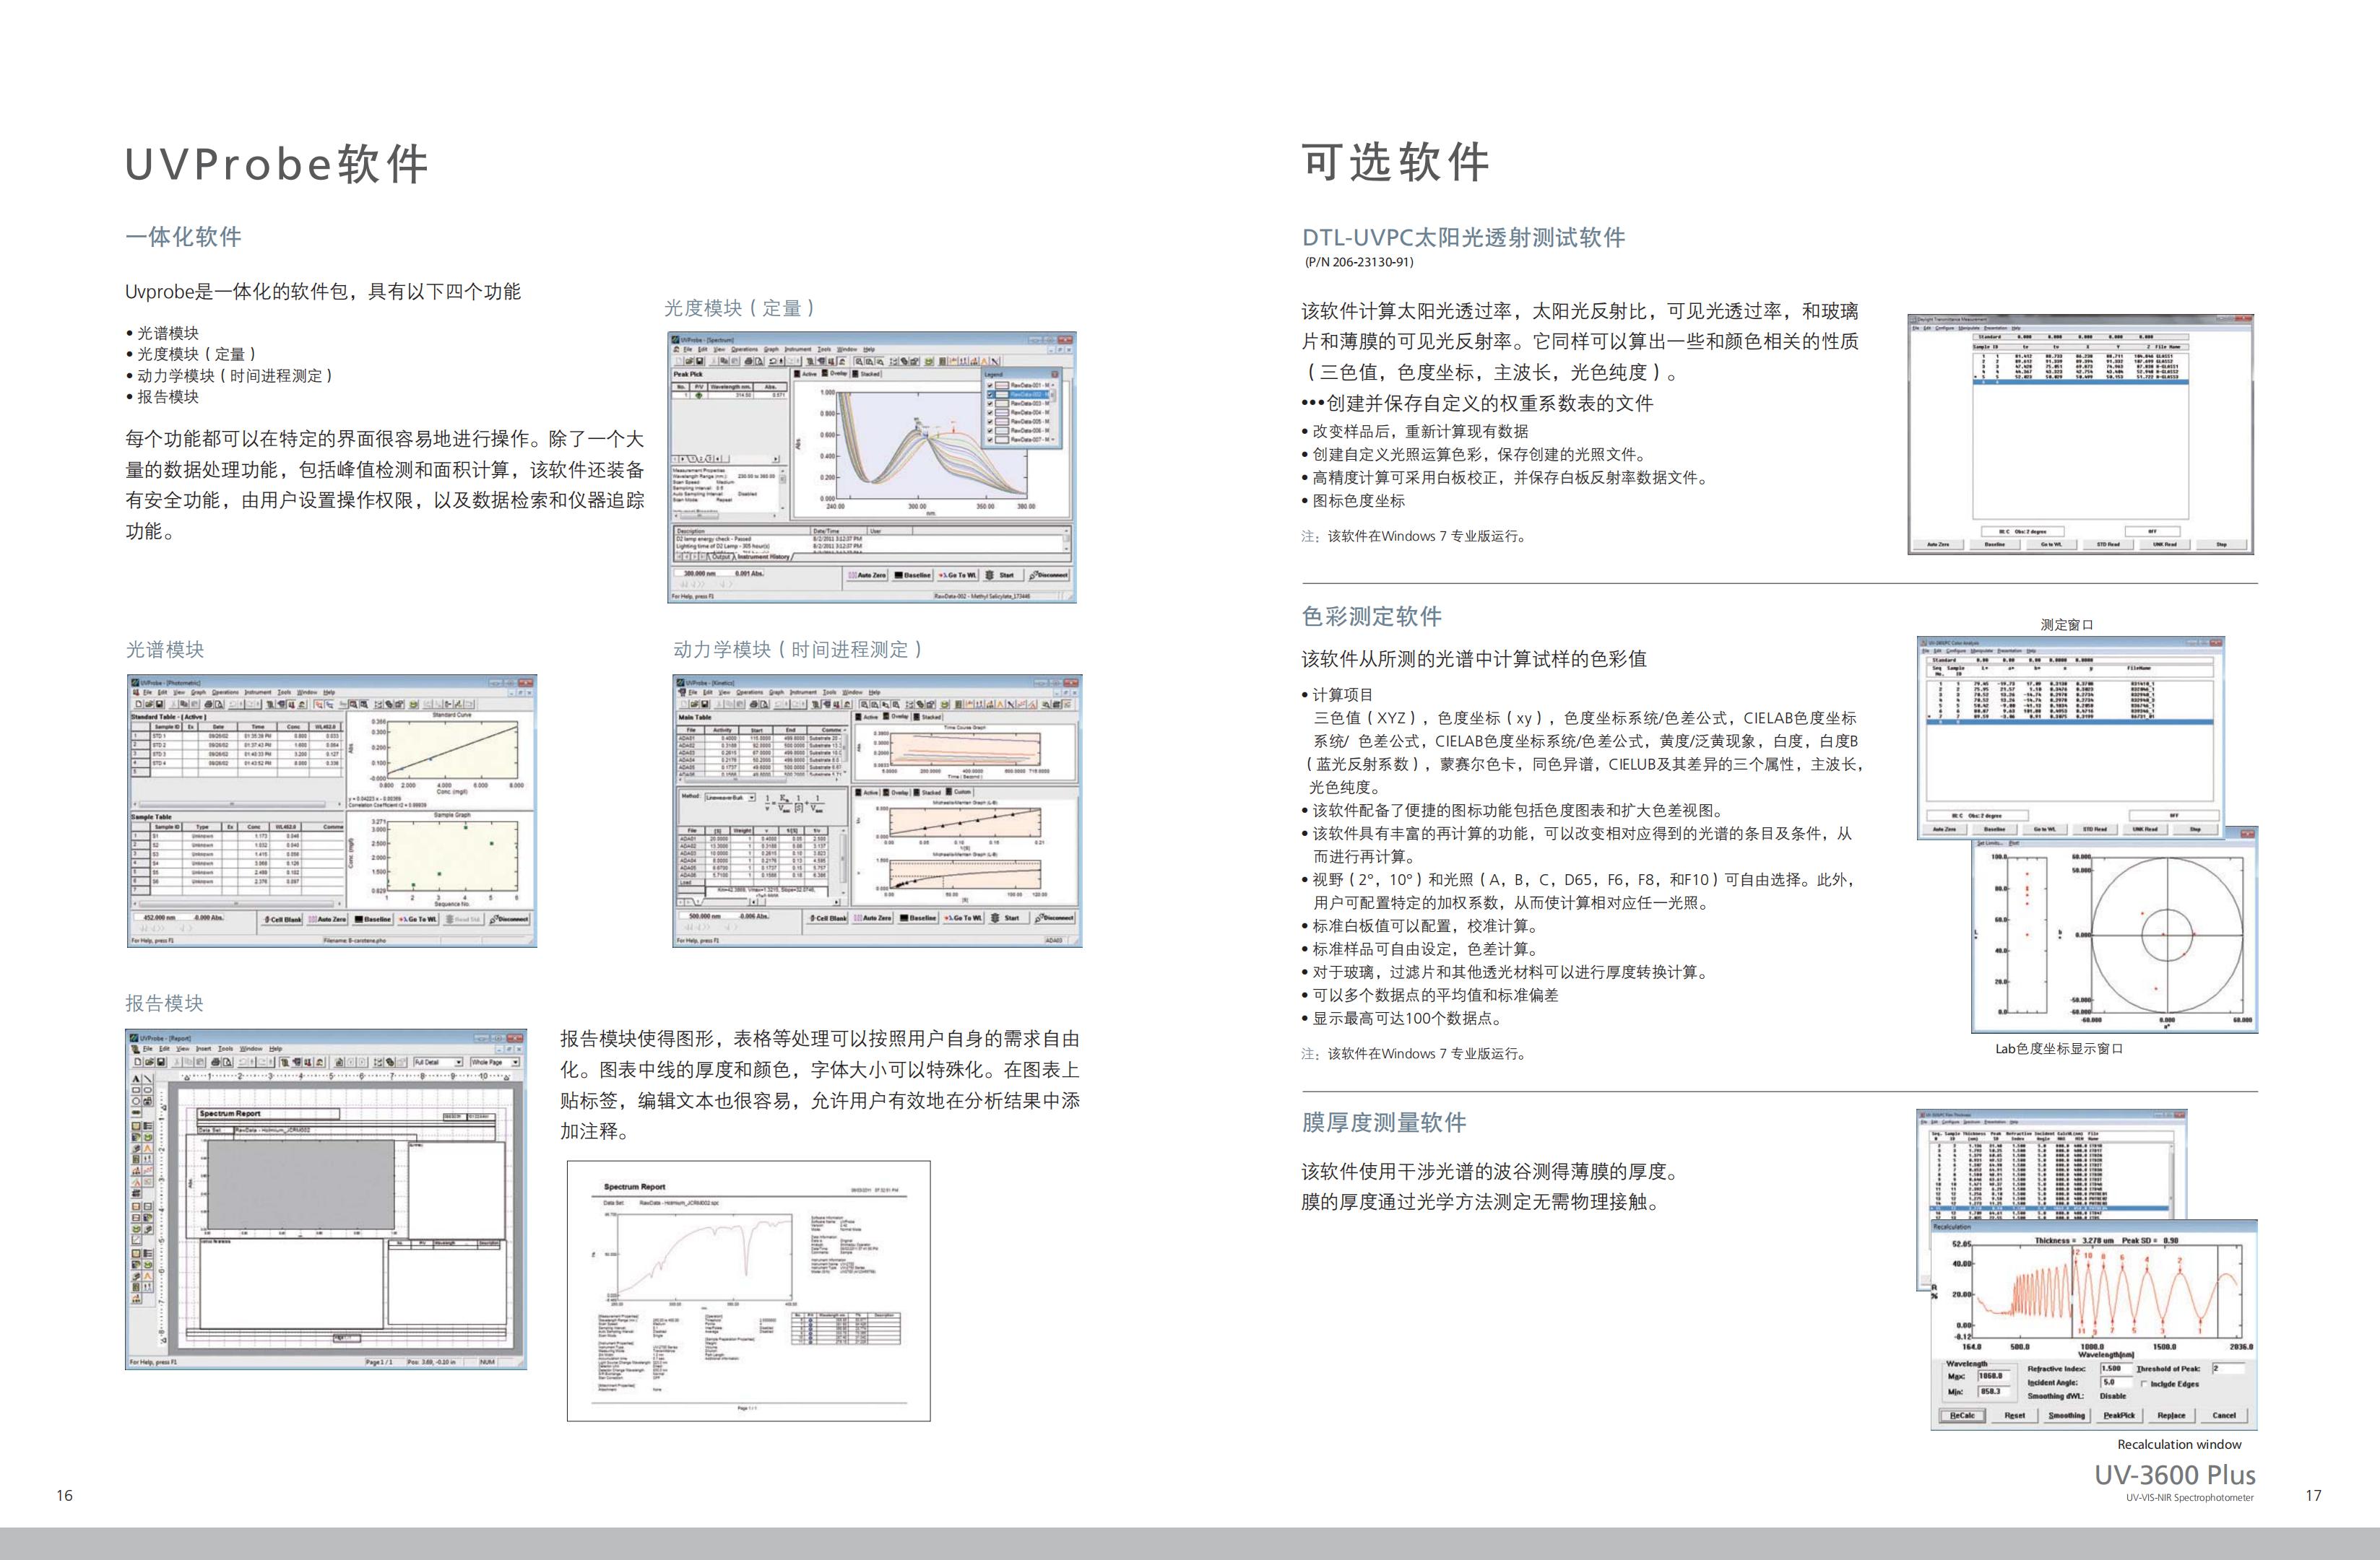Screen dimensions: 2380x1560
Task: Click Go To WL in Spectrum window
Action: point(958,575)
